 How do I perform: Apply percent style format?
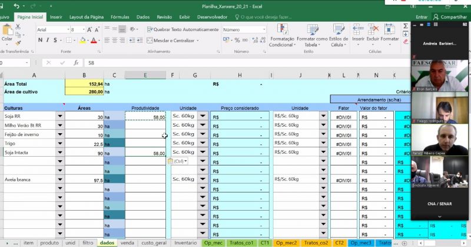pos(237,40)
